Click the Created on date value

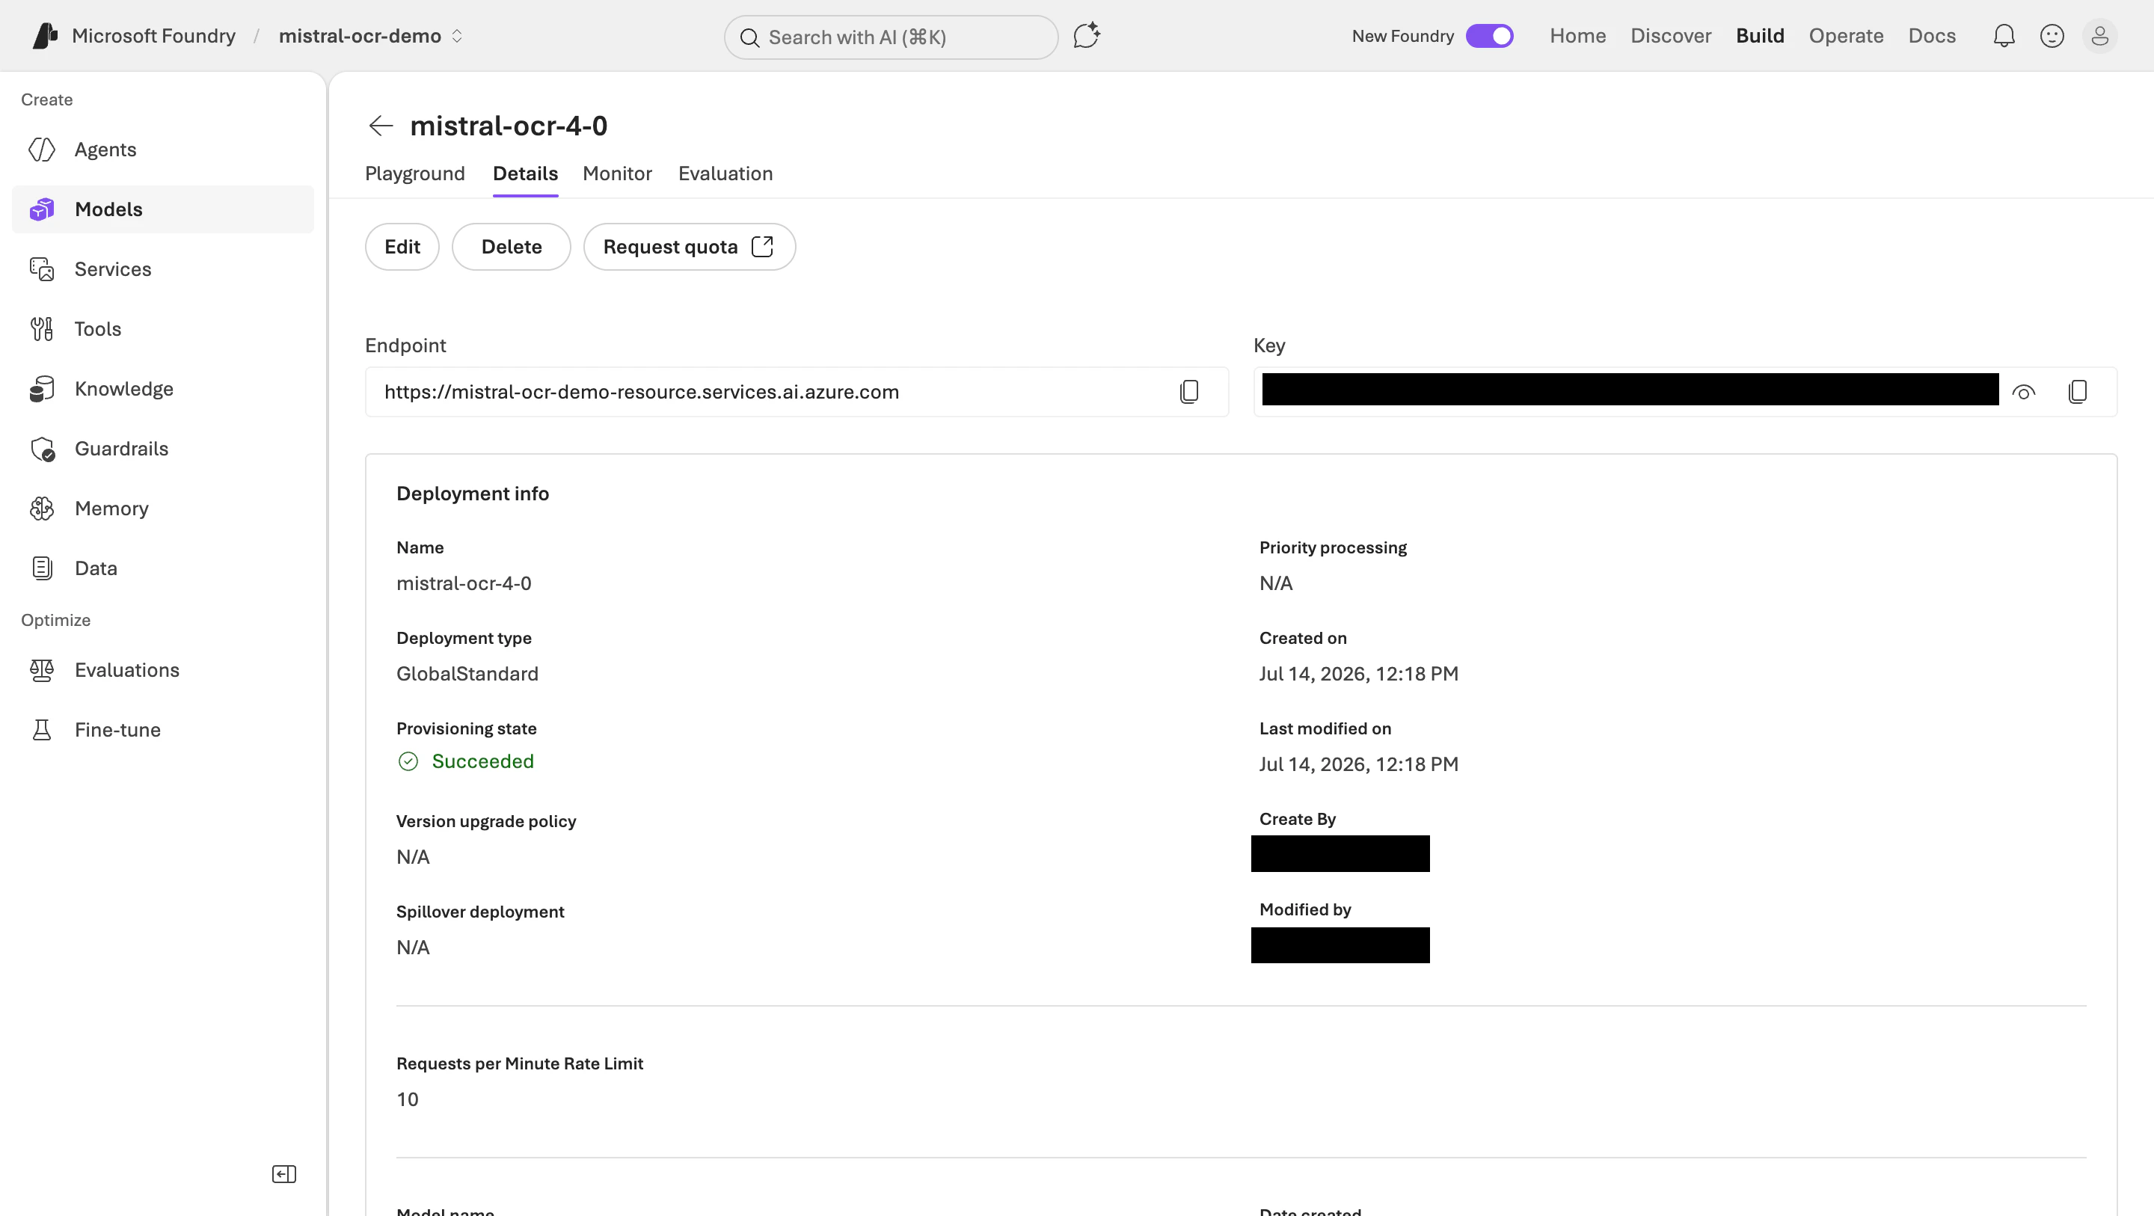pyautogui.click(x=1359, y=674)
